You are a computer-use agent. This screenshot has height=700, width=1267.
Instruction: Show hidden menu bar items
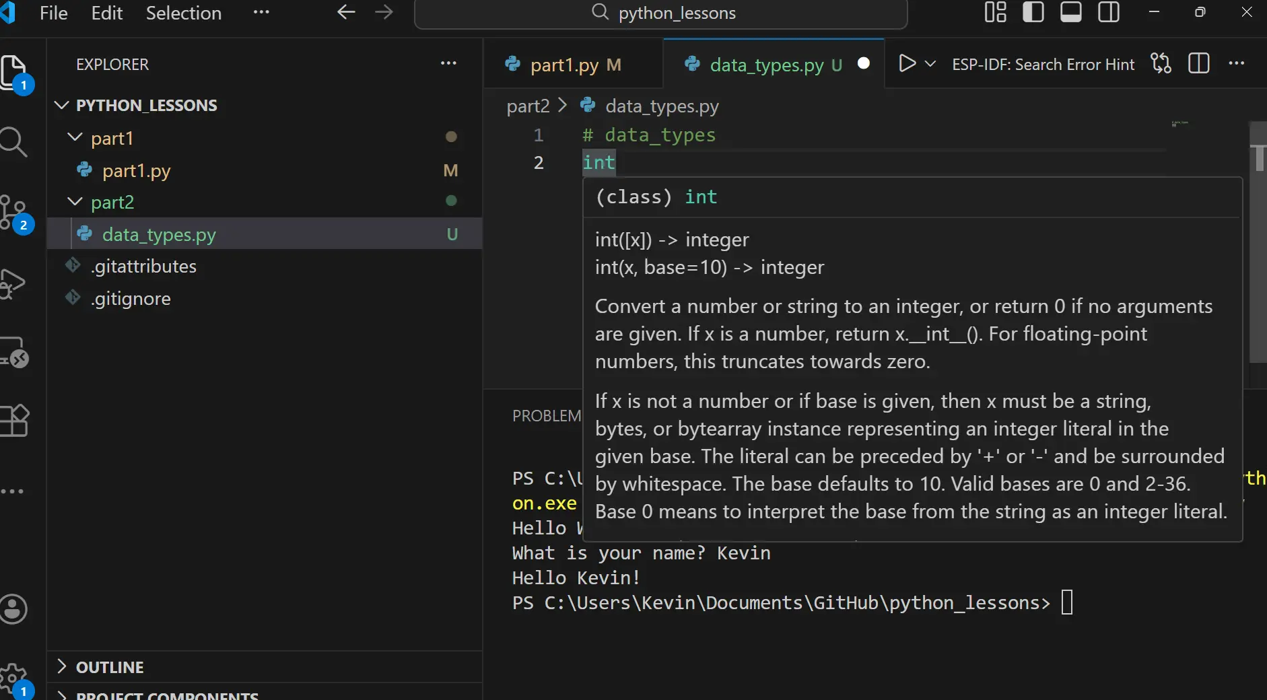tap(261, 12)
